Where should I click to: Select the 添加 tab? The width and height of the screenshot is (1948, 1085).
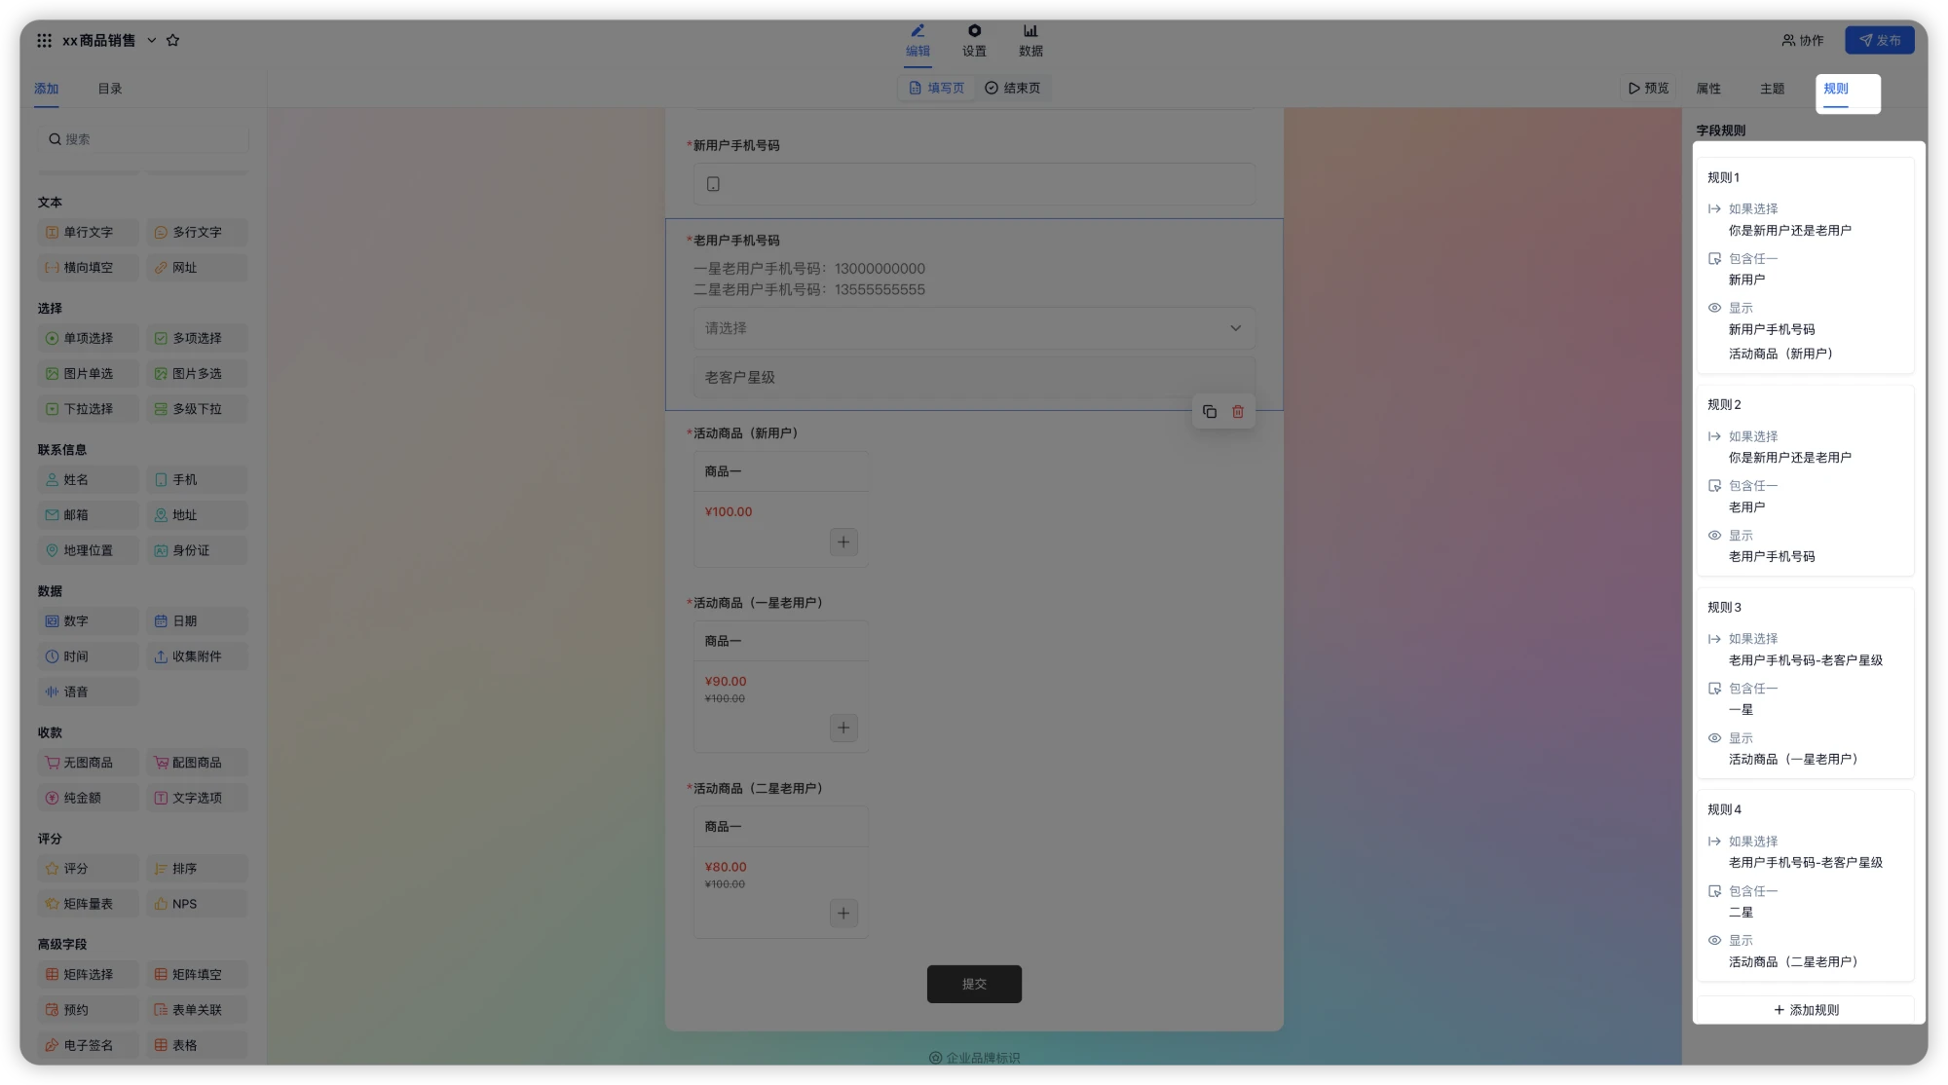46,89
